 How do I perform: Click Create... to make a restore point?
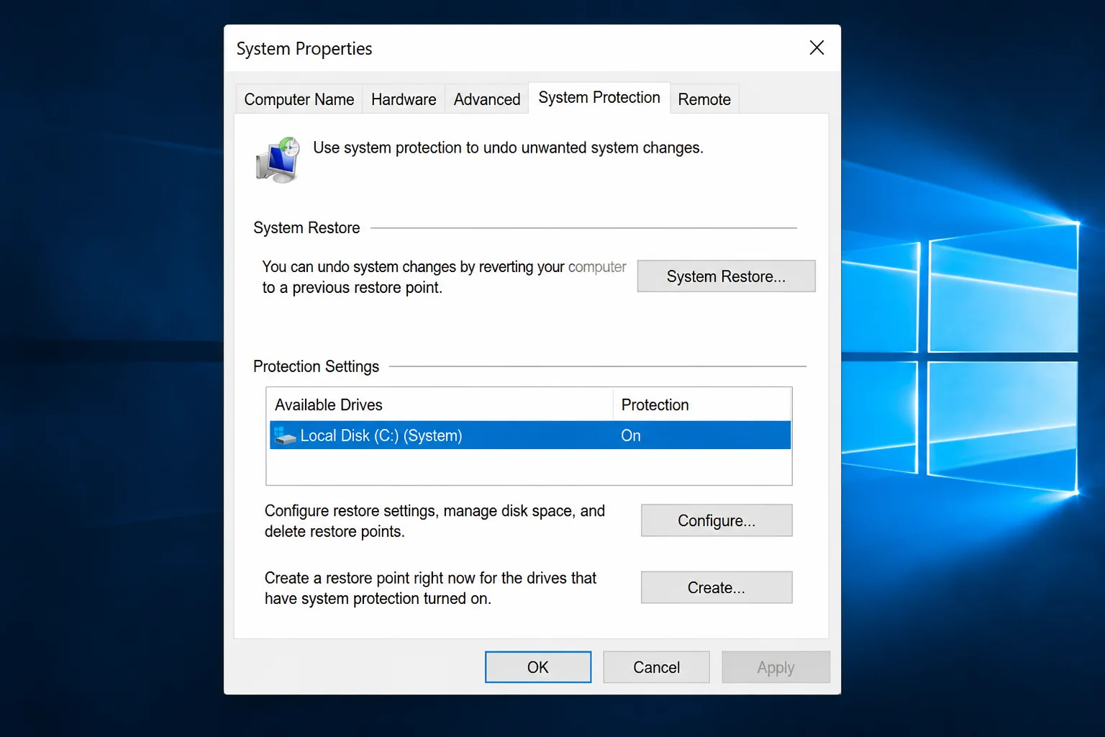(717, 587)
